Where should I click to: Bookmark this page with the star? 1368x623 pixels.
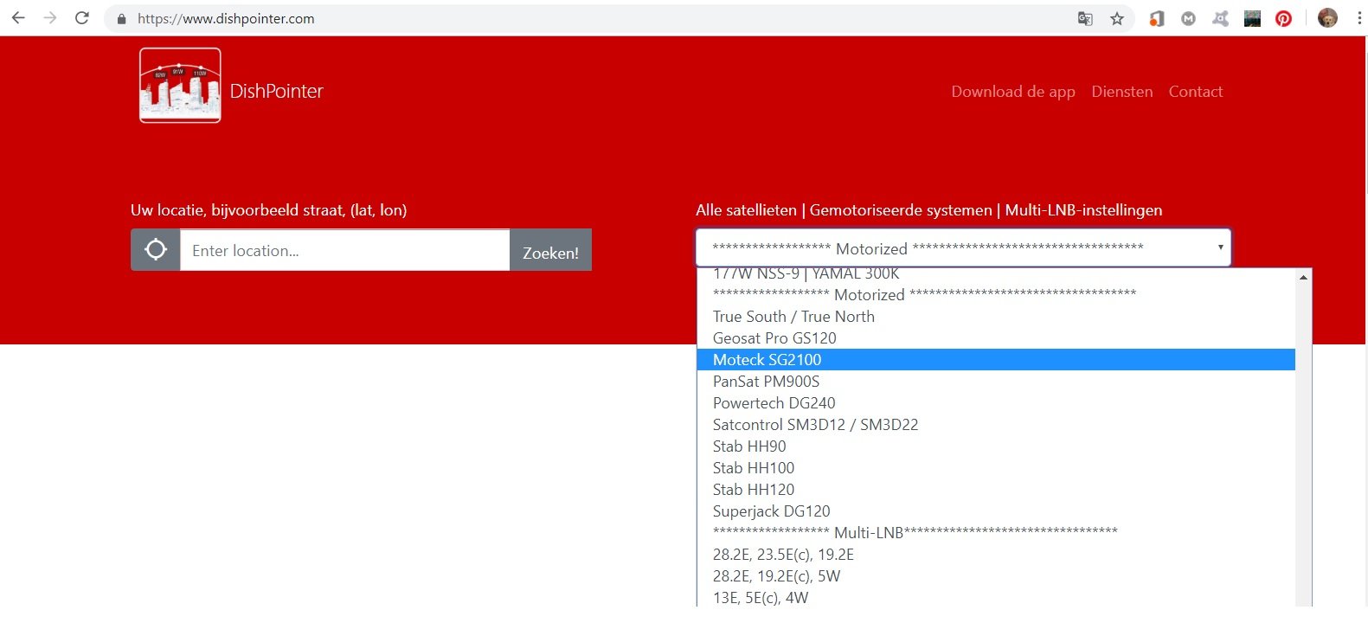(x=1117, y=18)
